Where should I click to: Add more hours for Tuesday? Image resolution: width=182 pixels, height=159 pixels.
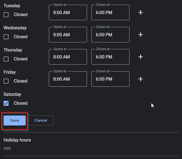141,12
